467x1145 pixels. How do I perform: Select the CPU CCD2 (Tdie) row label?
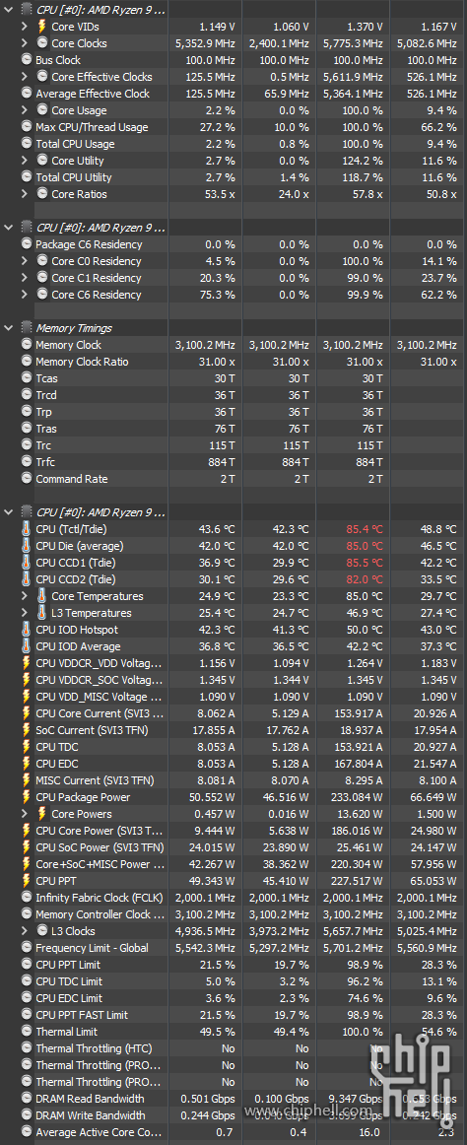pos(76,579)
